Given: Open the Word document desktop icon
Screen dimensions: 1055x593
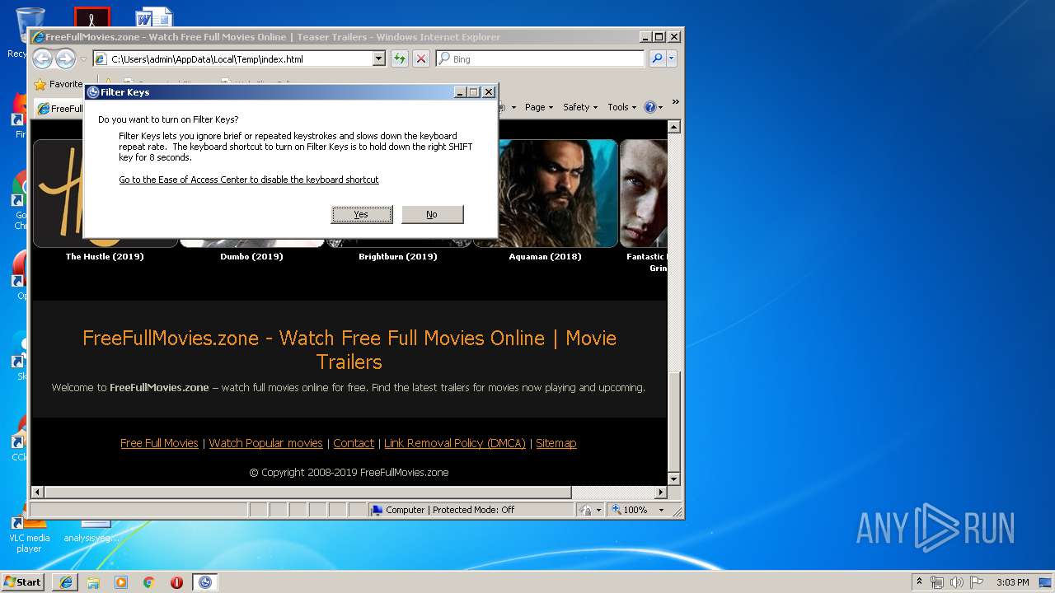Looking at the screenshot, I should pyautogui.click(x=154, y=17).
